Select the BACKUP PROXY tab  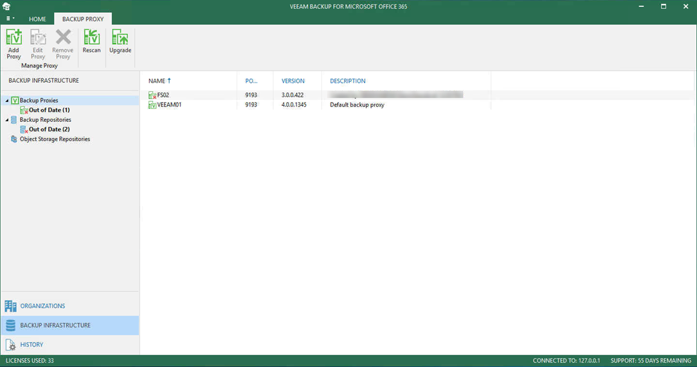(83, 19)
